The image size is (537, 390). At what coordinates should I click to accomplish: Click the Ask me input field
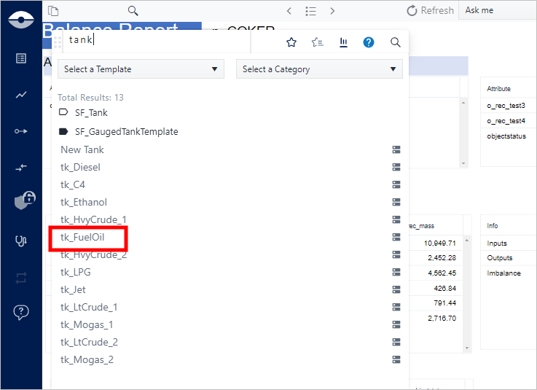(x=499, y=11)
